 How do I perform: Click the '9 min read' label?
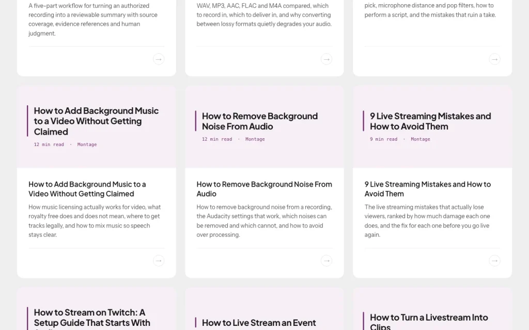384,139
